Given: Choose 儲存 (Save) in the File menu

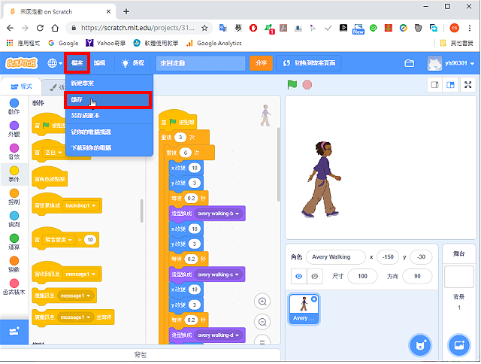Looking at the screenshot, I should coord(108,100).
